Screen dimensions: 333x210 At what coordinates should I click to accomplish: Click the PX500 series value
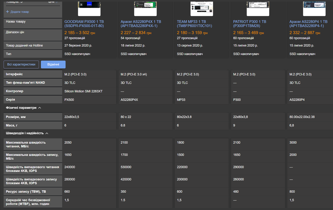[69, 100]
